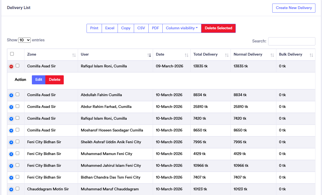Screen dimensions: 322x195
Task: Sort by Zone column arrows
Action: [x=74, y=55]
